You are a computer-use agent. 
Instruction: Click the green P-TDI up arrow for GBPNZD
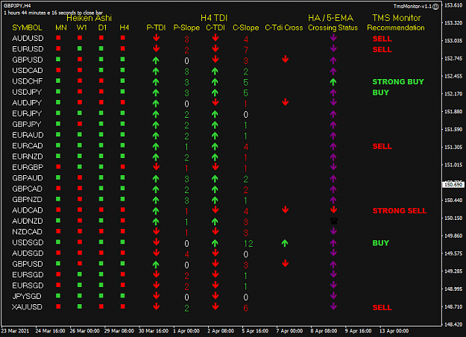(x=156, y=201)
